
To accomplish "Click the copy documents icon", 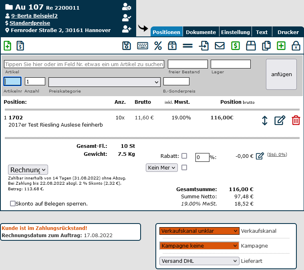I will coord(266,46).
